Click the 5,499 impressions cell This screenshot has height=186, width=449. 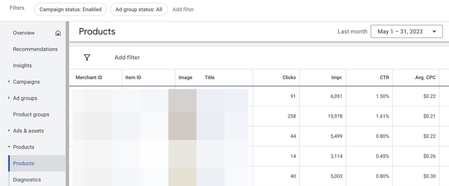point(323,136)
